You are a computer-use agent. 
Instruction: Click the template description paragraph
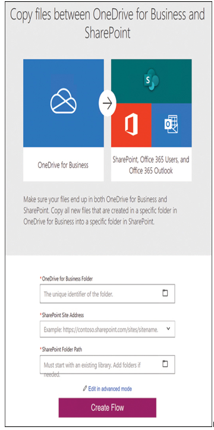point(95,210)
